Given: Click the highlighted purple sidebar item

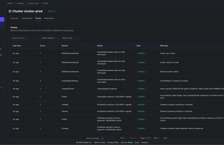Looking at the screenshot, I should click(x=2, y=19).
